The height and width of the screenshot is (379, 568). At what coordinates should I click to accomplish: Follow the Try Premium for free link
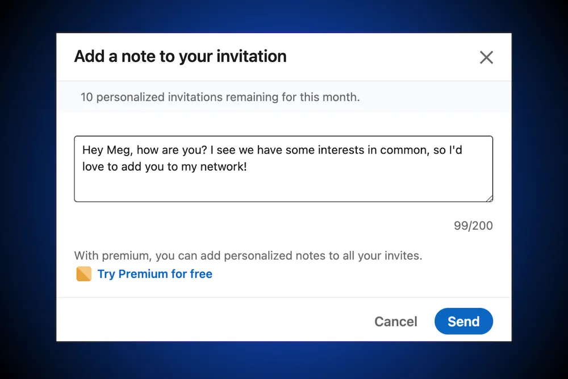click(x=154, y=274)
